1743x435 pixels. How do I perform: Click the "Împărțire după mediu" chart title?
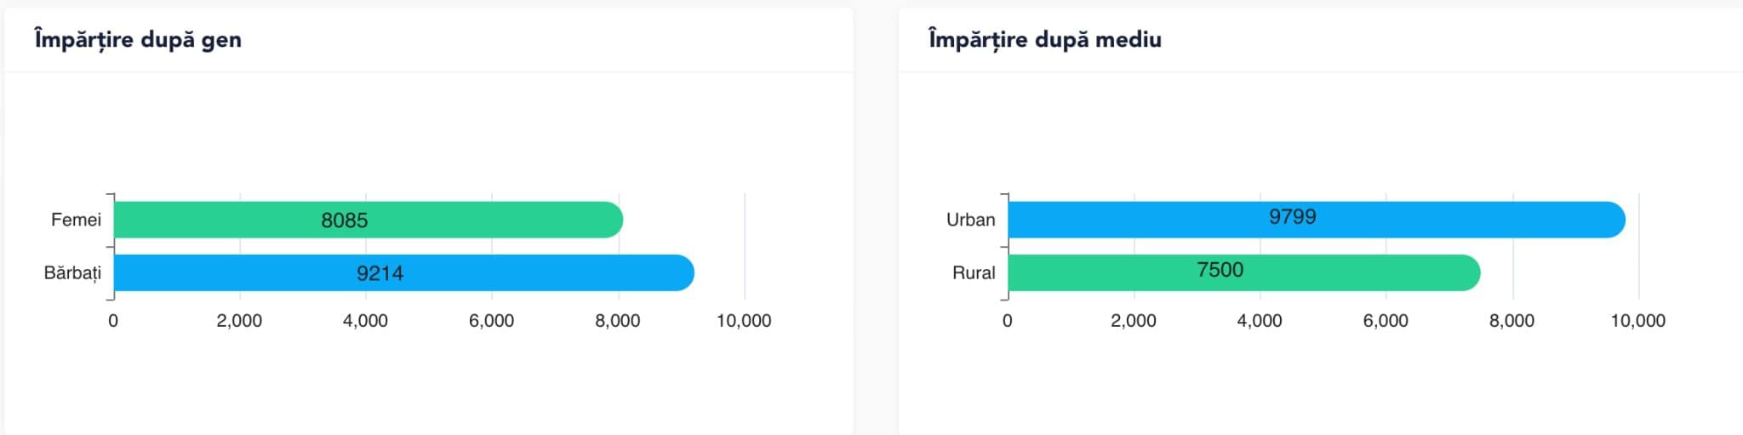(x=1044, y=39)
